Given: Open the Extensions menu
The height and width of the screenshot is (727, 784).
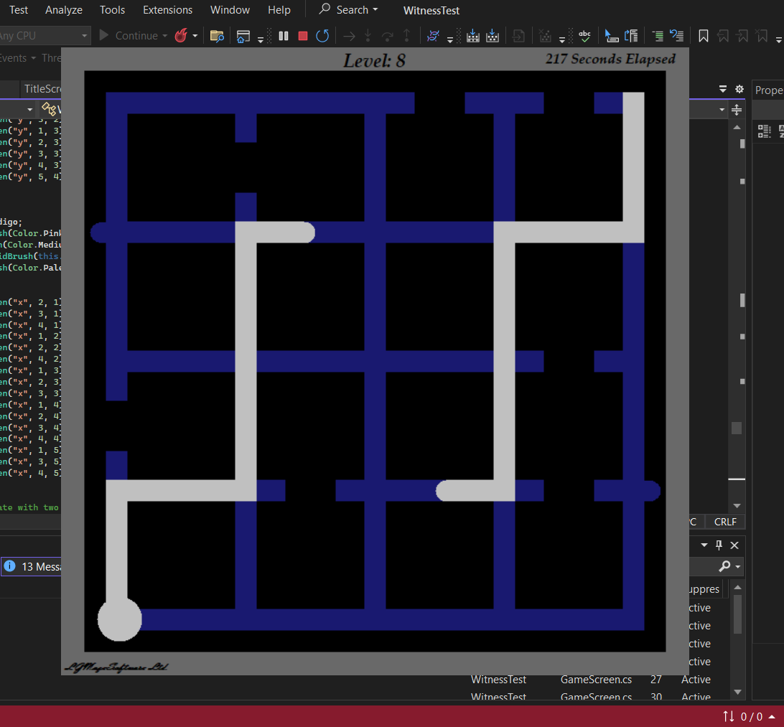Looking at the screenshot, I should point(167,10).
